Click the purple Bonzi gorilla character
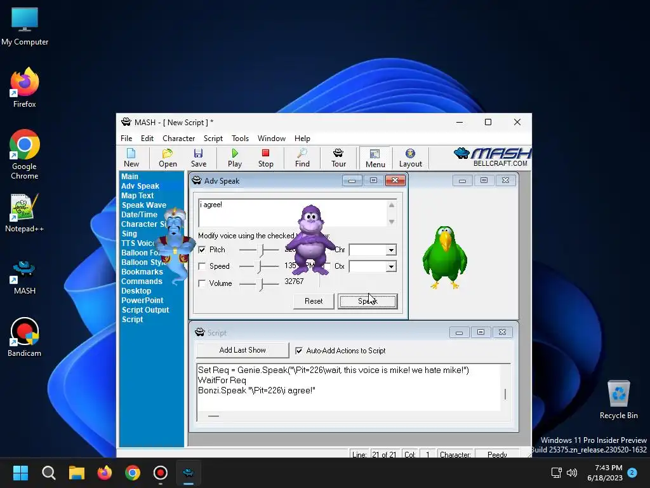650x488 pixels. tap(311, 240)
